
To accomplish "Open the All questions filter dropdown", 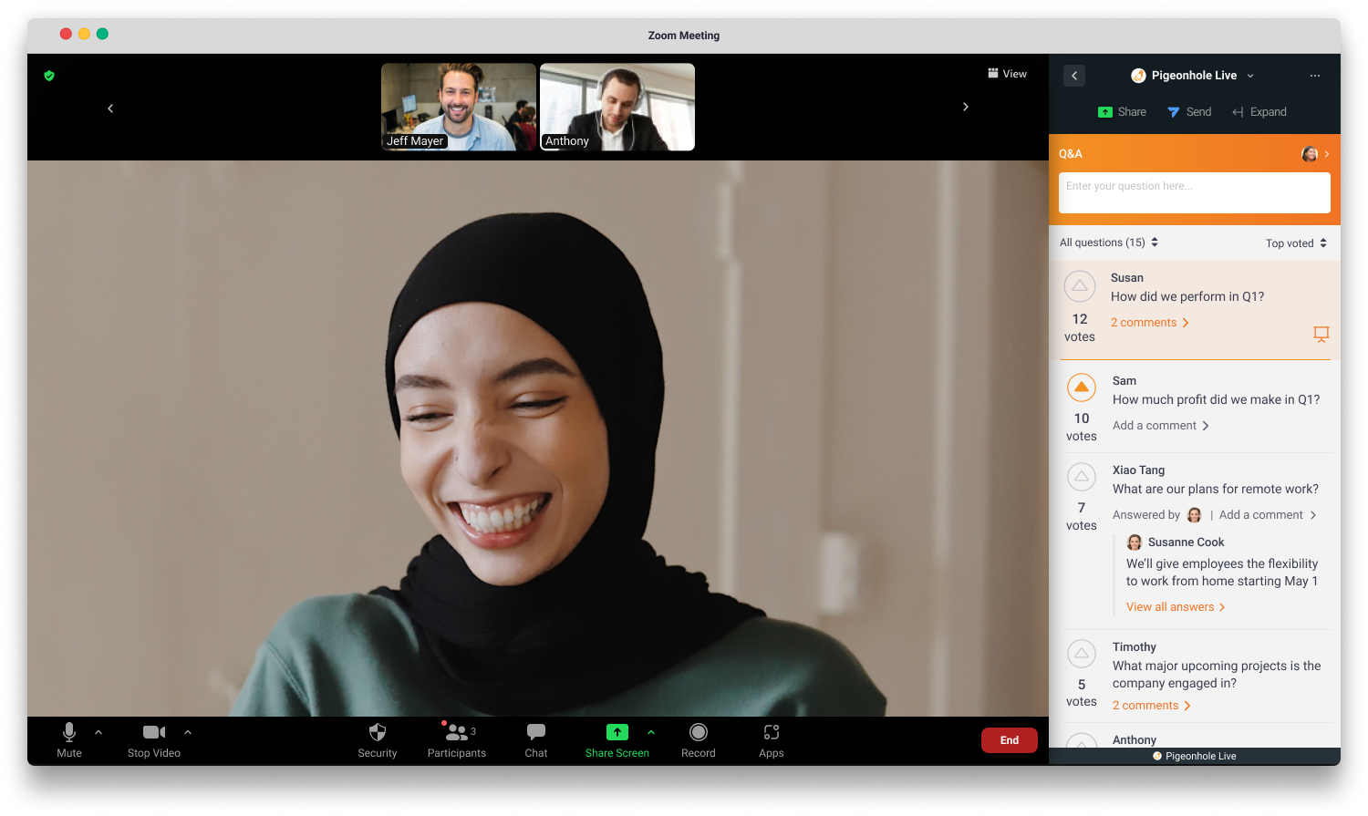I will pyautogui.click(x=1108, y=243).
